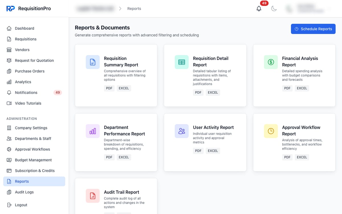
Task: Click the 49 badge beside Notifications
Action: (x=58, y=92)
